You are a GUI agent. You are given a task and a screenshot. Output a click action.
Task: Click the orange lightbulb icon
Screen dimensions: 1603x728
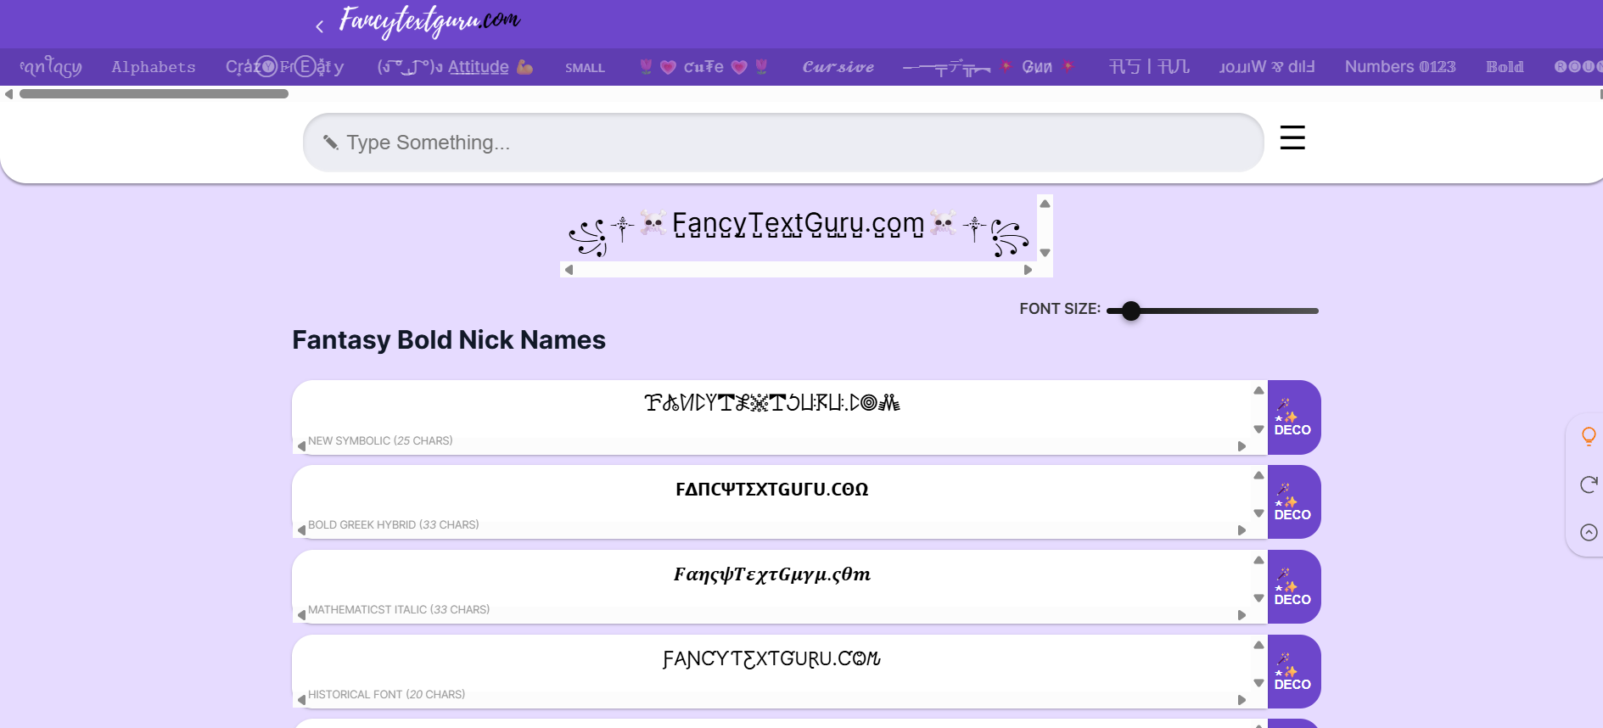(1589, 436)
